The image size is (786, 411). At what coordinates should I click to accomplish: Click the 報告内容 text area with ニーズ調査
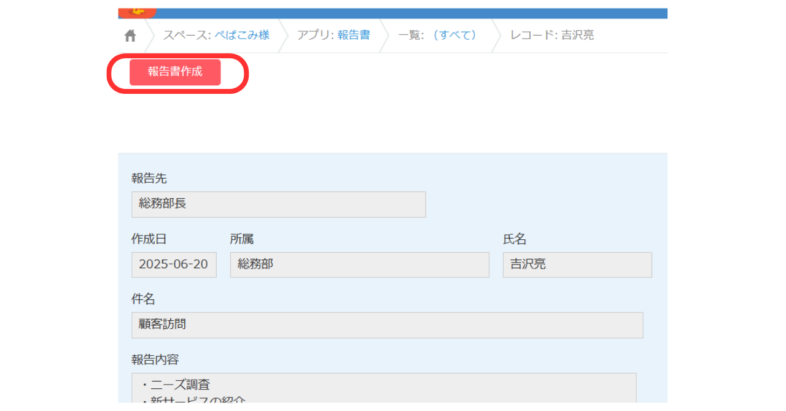pos(384,388)
